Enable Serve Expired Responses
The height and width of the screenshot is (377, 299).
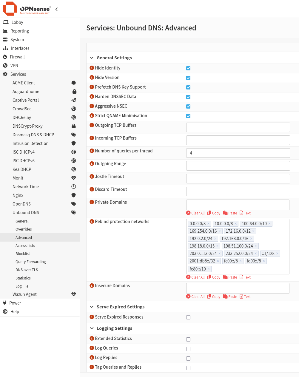pos(188,317)
